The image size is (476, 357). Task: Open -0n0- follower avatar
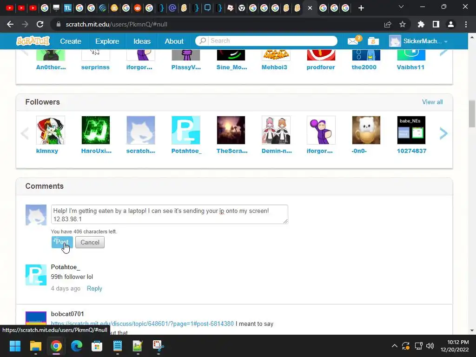tap(366, 130)
